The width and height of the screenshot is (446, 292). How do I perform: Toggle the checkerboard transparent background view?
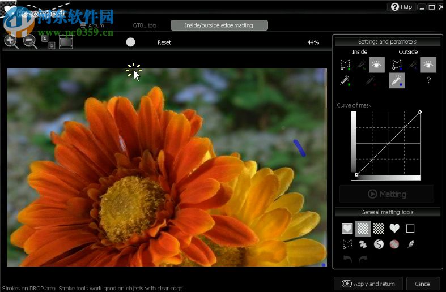point(363,228)
